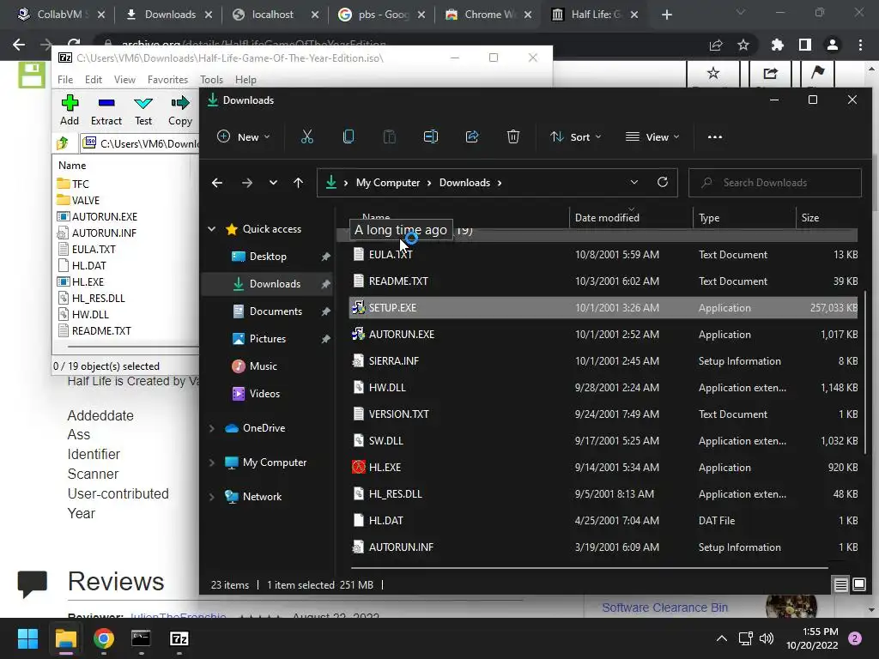
Task: Click the Explorer horizontal scrollbar
Action: click(x=590, y=568)
